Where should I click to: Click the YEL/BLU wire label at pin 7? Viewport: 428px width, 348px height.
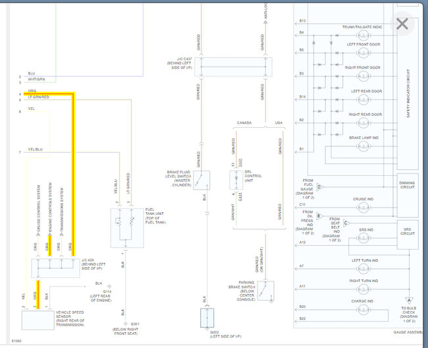[x=35, y=150]
